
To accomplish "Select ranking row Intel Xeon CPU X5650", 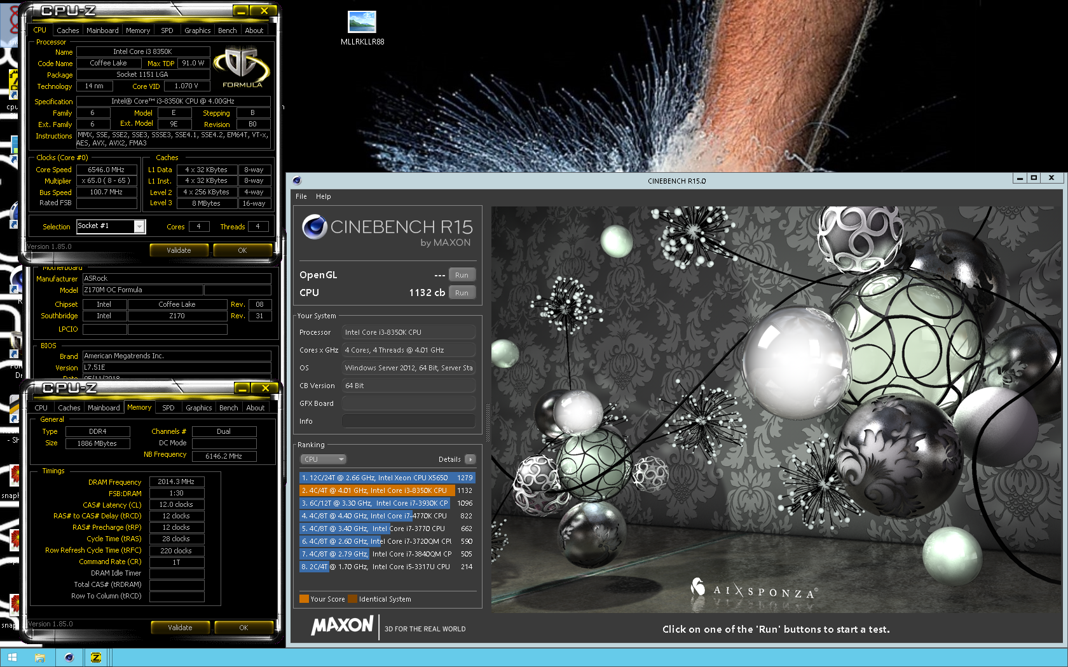I will point(387,478).
